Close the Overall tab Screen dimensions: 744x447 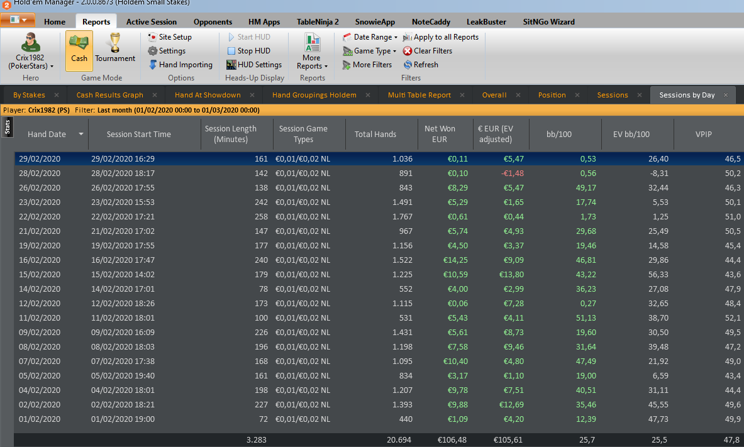pos(518,95)
